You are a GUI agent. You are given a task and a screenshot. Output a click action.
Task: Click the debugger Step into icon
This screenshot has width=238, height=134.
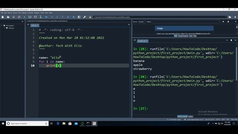[57, 17]
